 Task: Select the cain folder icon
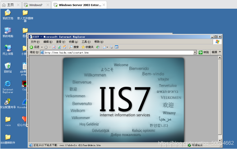[x=8, y=121]
